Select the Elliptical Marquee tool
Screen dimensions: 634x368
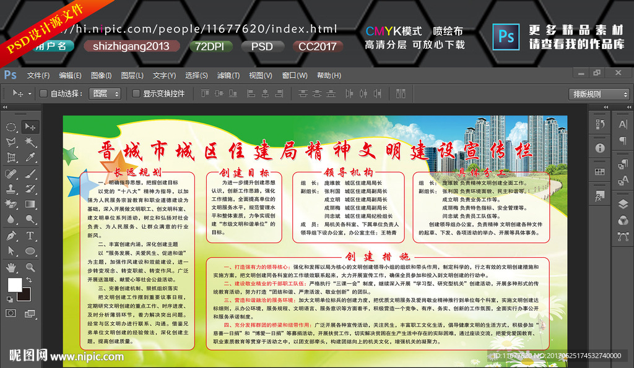(x=11, y=127)
